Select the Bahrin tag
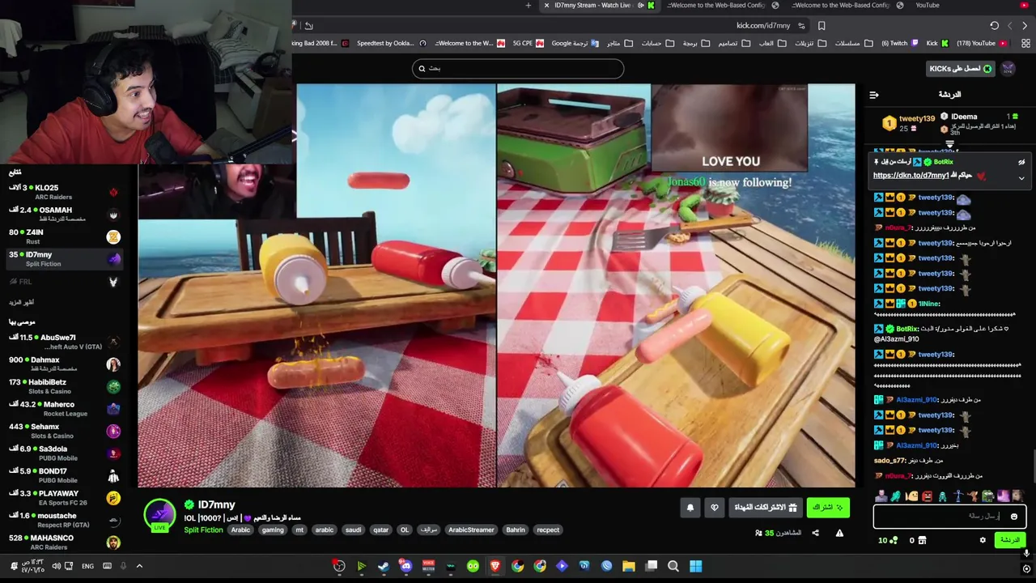This screenshot has height=583, width=1036. click(516, 530)
